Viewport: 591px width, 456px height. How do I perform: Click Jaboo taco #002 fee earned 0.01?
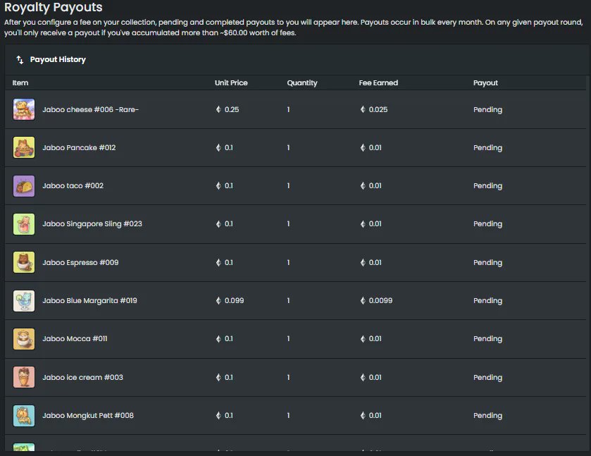coord(375,185)
